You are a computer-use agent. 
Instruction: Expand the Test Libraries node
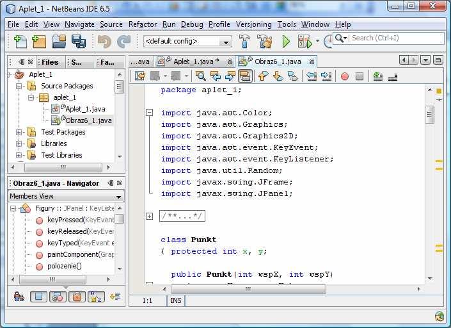coord(19,155)
